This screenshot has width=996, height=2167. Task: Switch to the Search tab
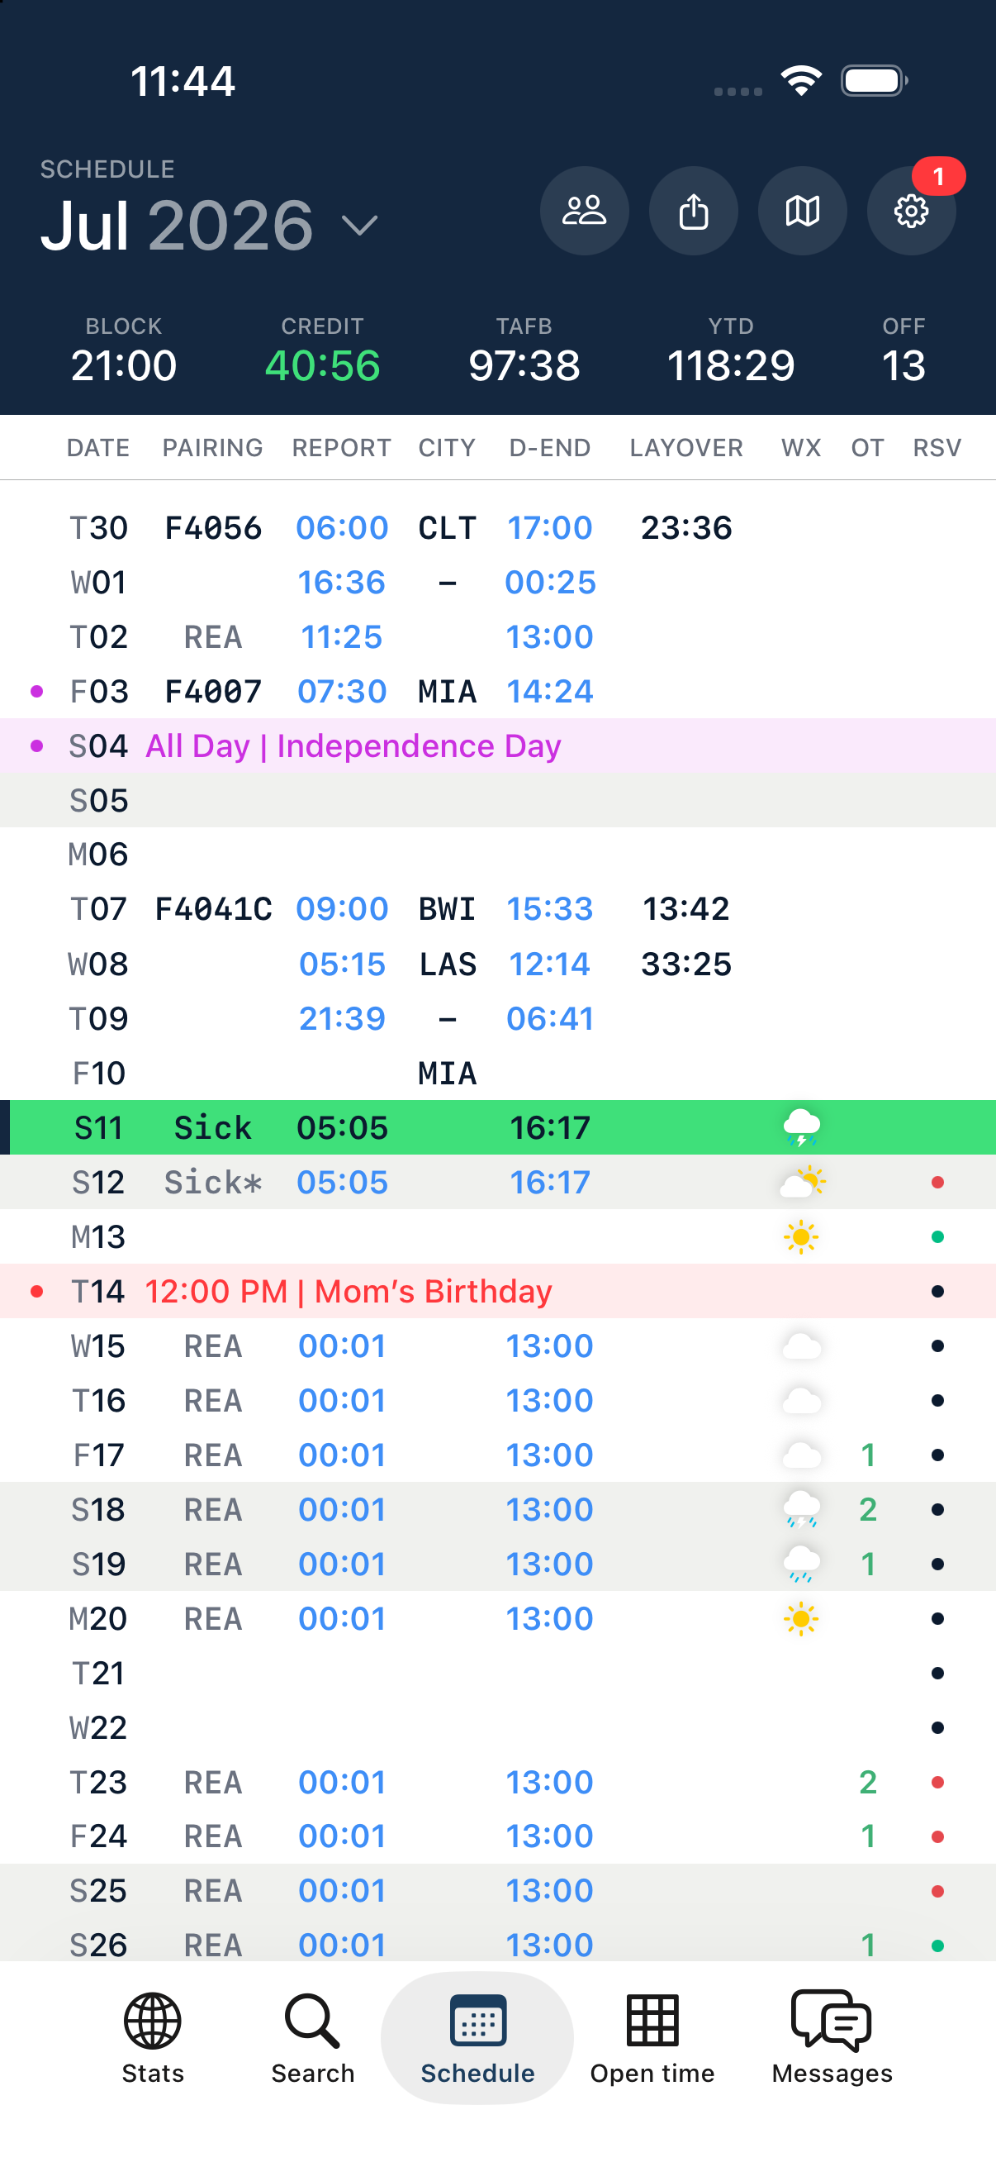click(313, 2038)
